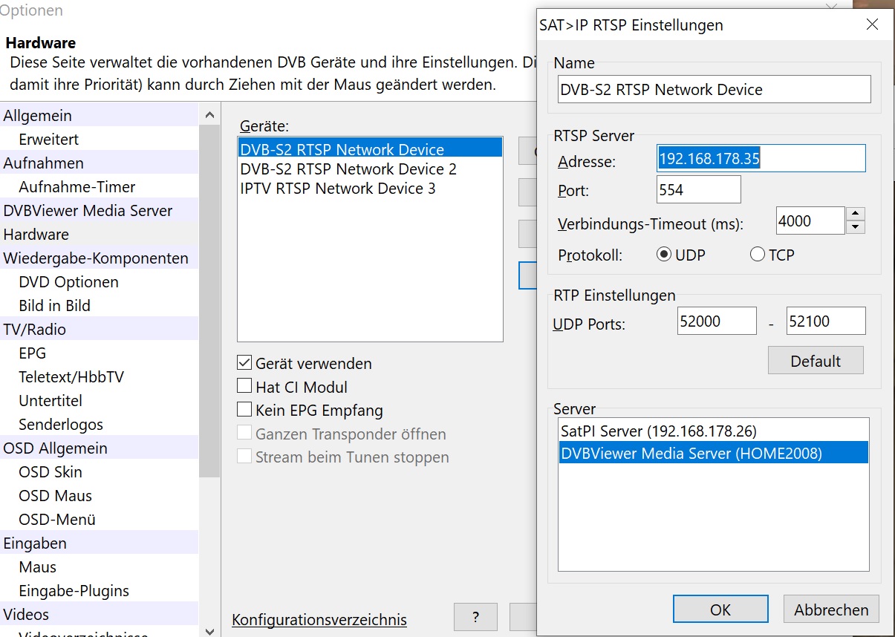The image size is (895, 637).
Task: Open the OSD Skin options page
Action: click(x=100, y=471)
